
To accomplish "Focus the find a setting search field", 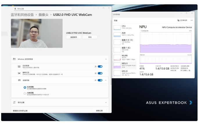I will point(42,9).
